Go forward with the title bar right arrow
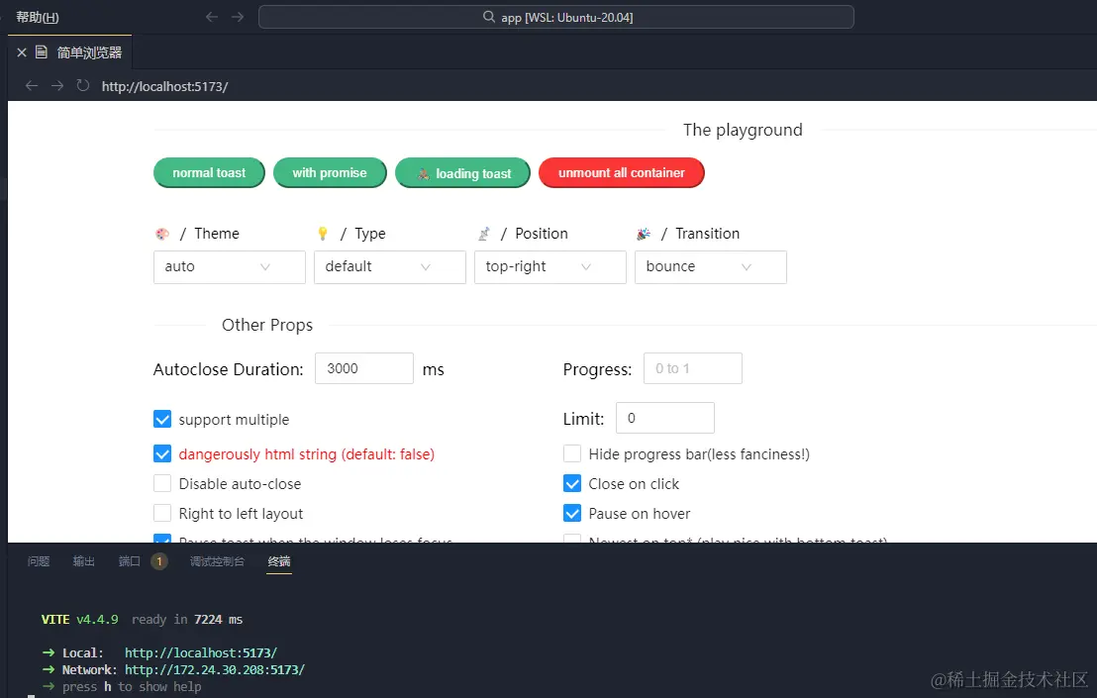1097x698 pixels. point(238,17)
